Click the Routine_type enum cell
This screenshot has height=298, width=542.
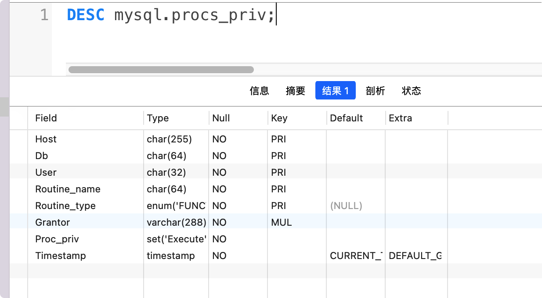(176, 206)
